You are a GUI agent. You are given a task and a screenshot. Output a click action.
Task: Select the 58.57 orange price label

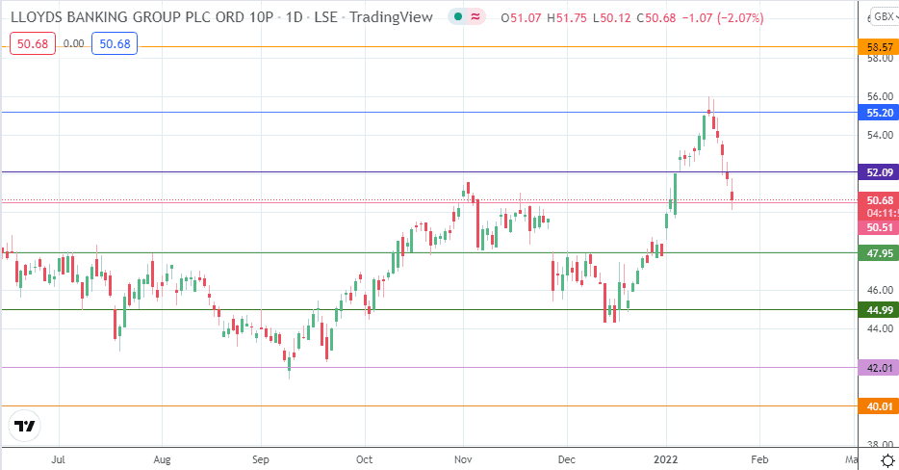pos(879,47)
